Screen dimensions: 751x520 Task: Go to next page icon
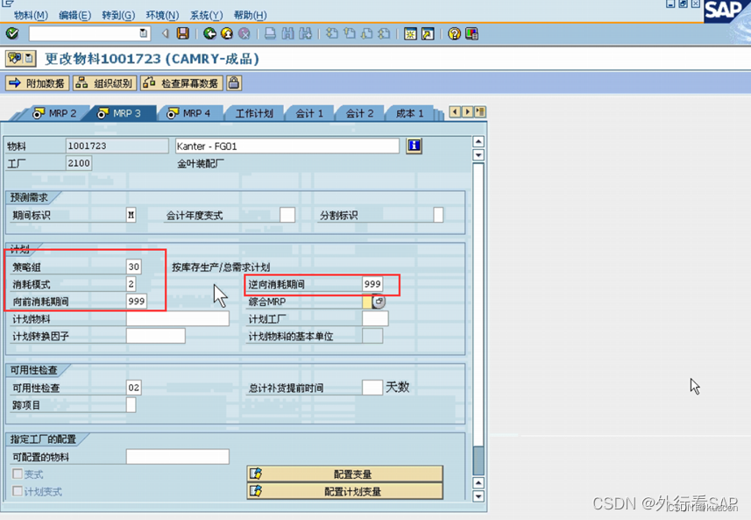[x=367, y=33]
